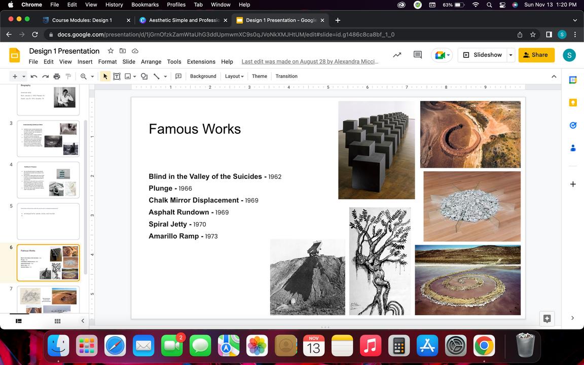Open Slideshow options dropdown arrow
This screenshot has height=365, width=584.
(x=510, y=55)
